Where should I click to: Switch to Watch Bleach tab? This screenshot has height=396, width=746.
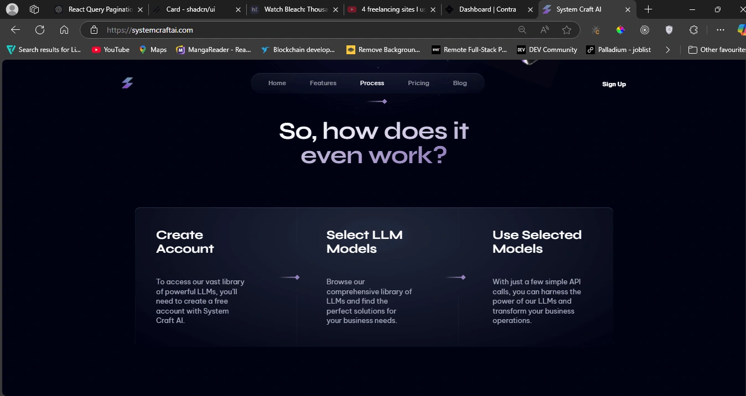coord(296,9)
